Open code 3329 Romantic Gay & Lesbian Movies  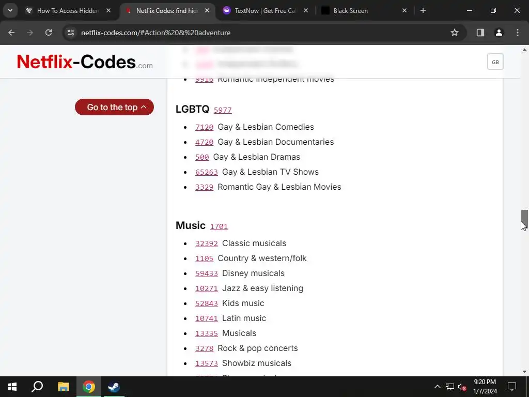pyautogui.click(x=204, y=187)
